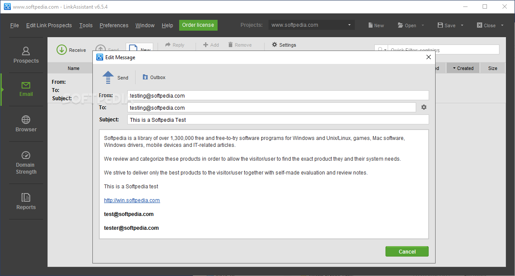Open the Prospects sidebar section
This screenshot has height=276, width=515.
tap(26, 55)
